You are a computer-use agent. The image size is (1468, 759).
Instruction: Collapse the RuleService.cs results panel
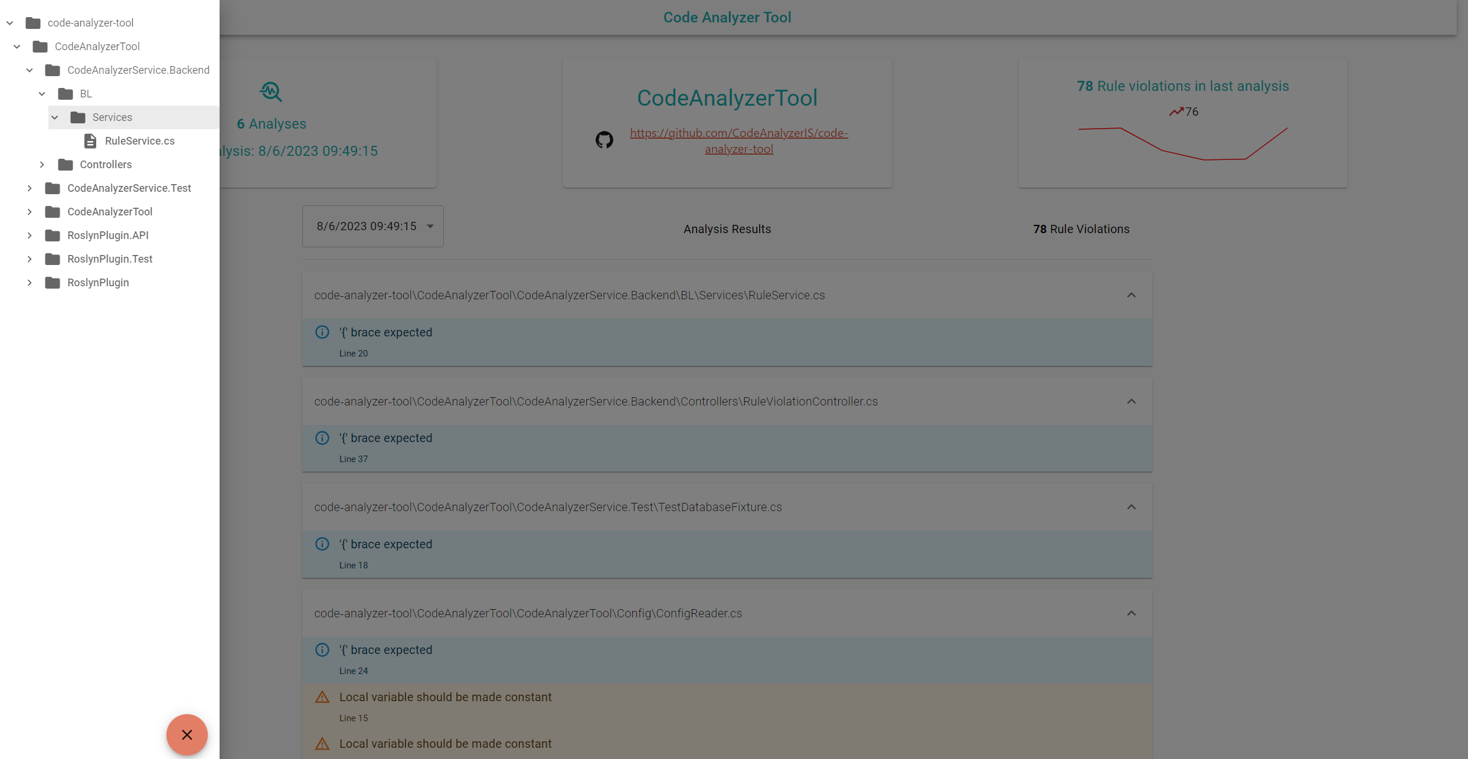click(x=1131, y=295)
